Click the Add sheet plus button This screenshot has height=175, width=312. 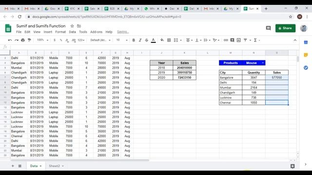coord(13,166)
